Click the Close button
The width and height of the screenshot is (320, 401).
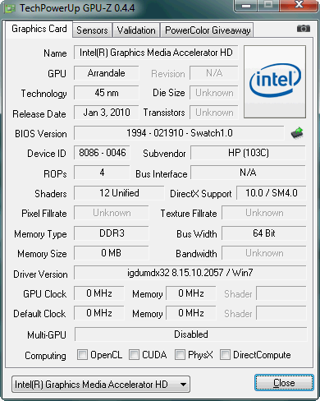coord(284,383)
